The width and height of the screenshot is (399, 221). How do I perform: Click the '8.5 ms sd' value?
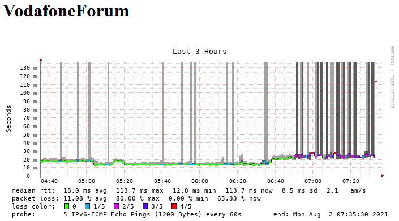(x=299, y=190)
